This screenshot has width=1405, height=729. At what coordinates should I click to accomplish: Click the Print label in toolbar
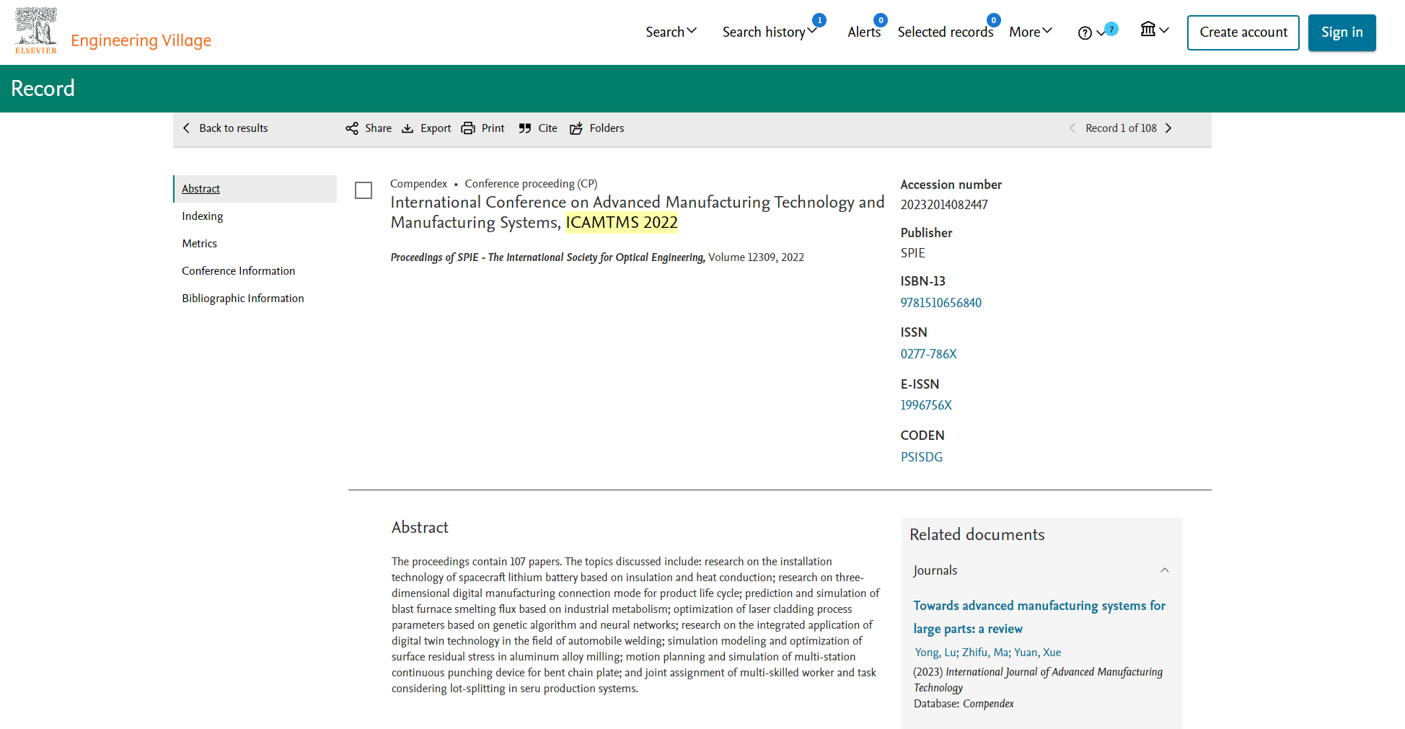tap(493, 128)
